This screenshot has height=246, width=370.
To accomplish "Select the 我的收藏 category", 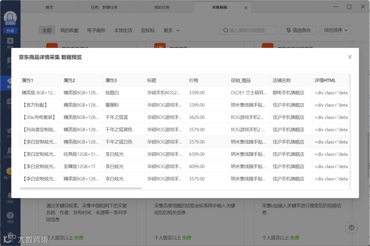I will [69, 30].
